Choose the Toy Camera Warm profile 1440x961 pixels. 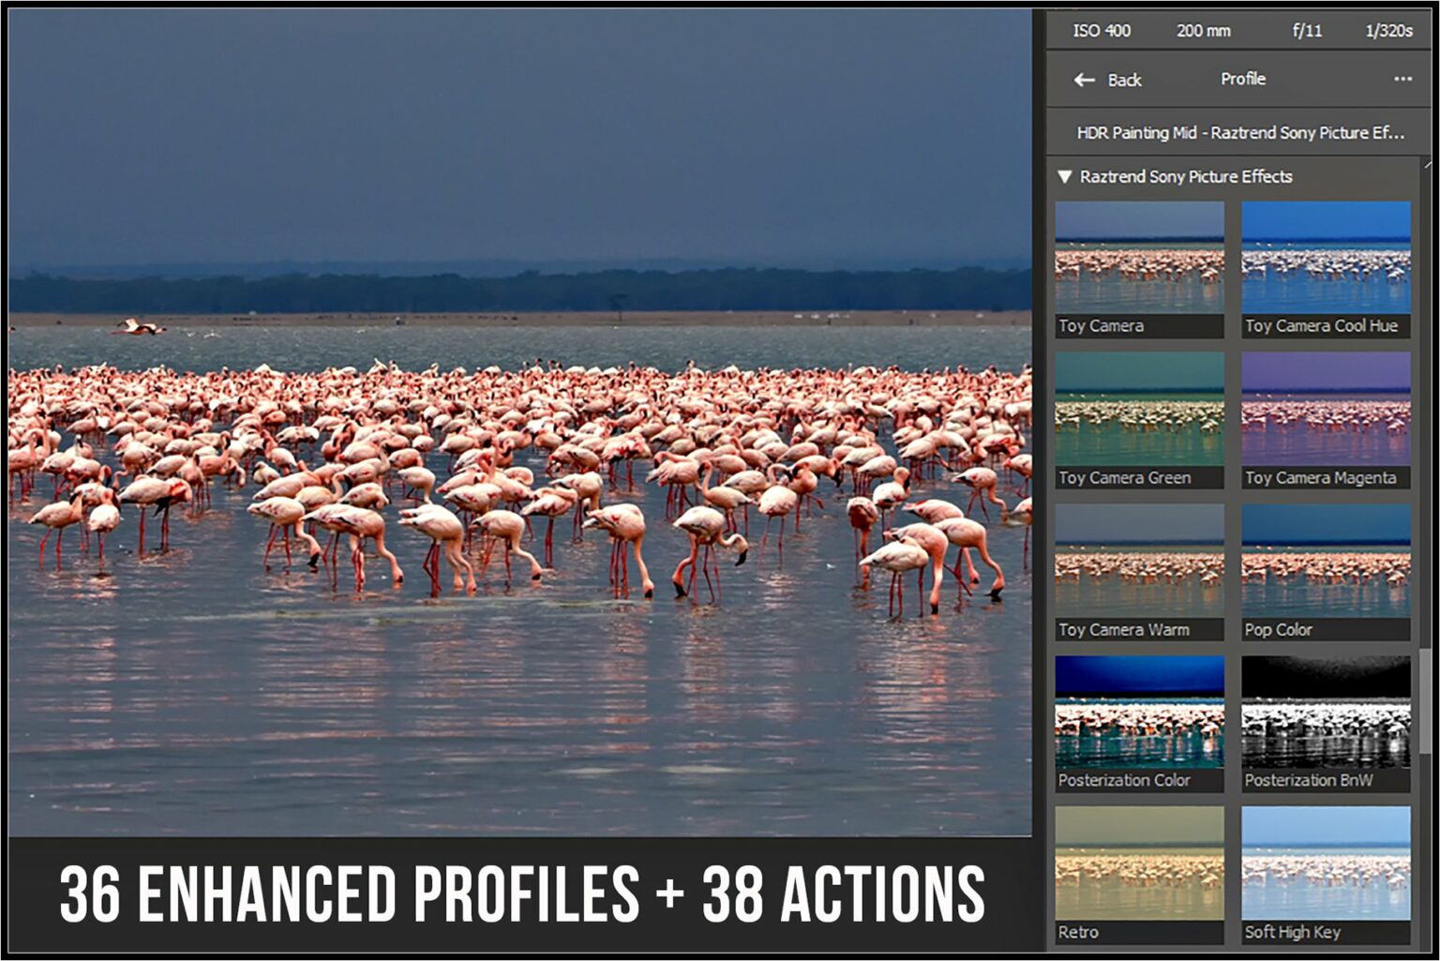tap(1137, 557)
